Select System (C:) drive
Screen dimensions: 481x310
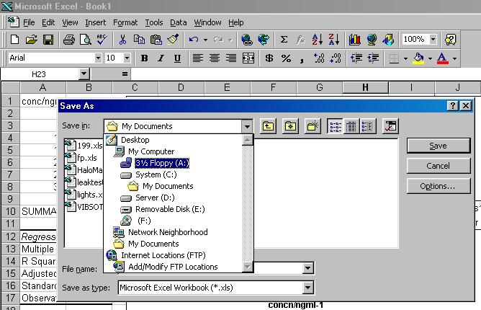pos(156,174)
